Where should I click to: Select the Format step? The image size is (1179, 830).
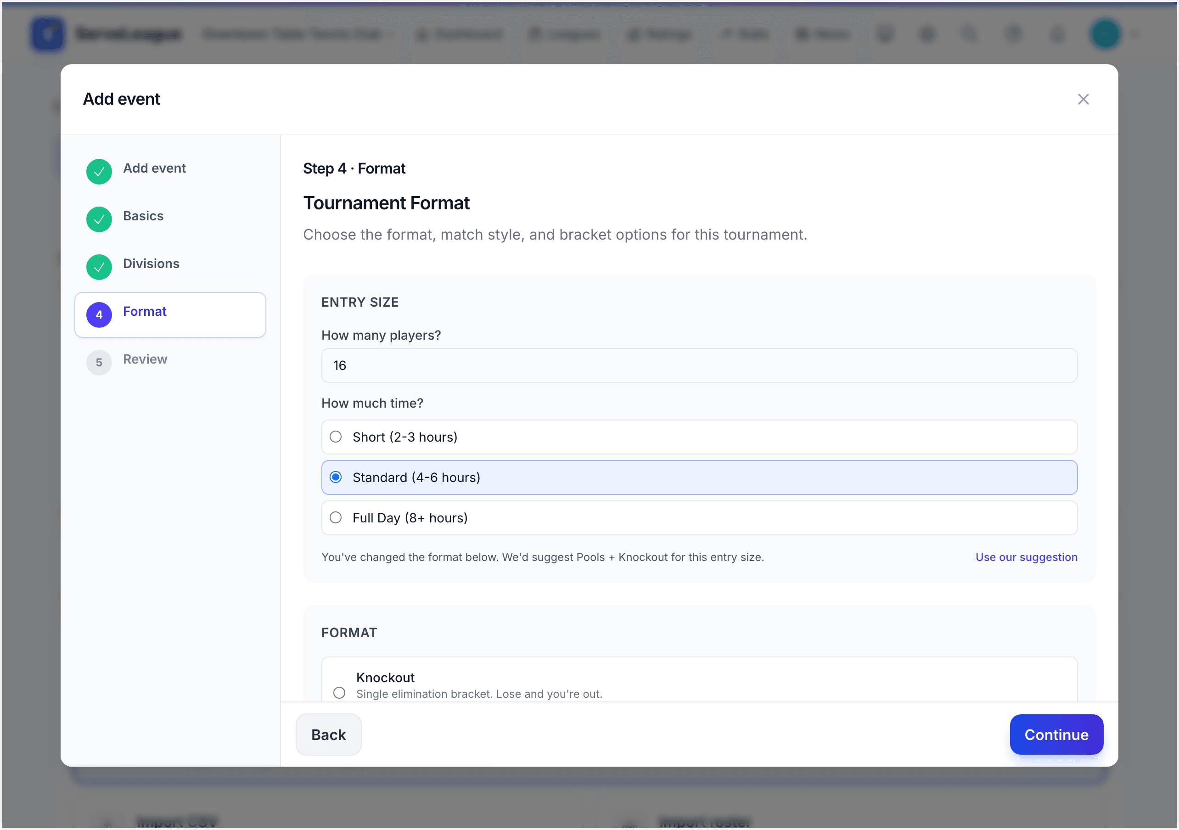coord(170,315)
